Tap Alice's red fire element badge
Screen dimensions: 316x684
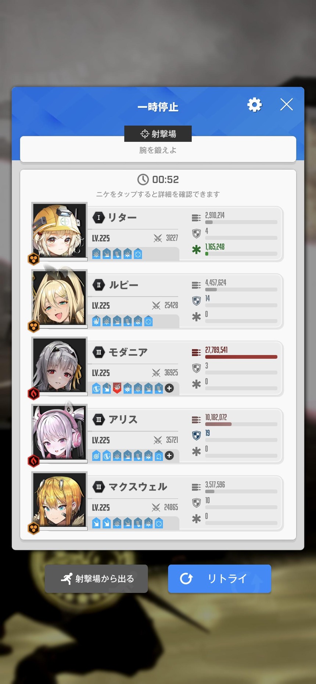pyautogui.click(x=34, y=461)
